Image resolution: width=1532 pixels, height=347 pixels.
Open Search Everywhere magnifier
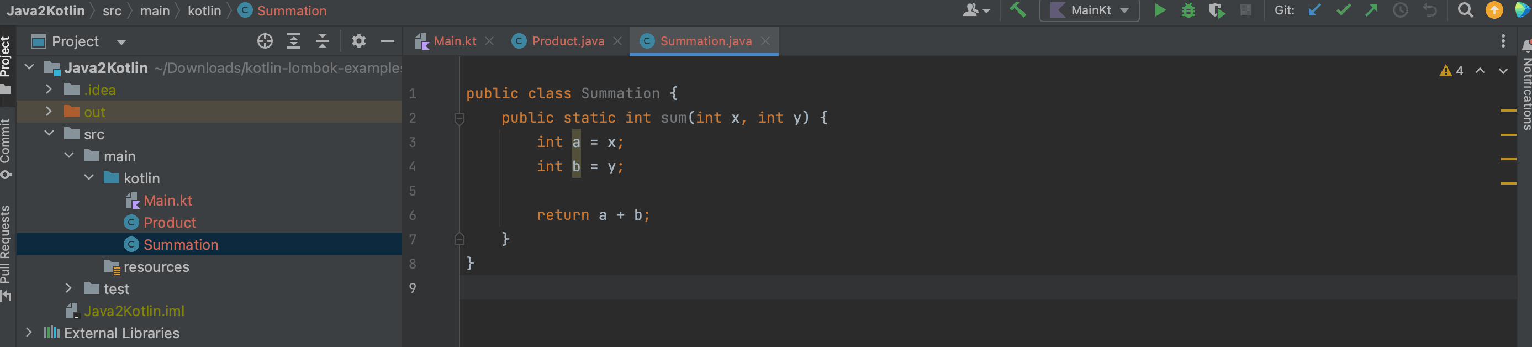(x=1465, y=10)
